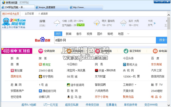The height and width of the screenshot is (107, 171).
Task: Click the 主页修复 link
Action: tap(29, 14)
